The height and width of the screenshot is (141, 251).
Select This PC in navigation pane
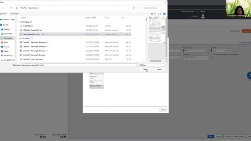5,25
